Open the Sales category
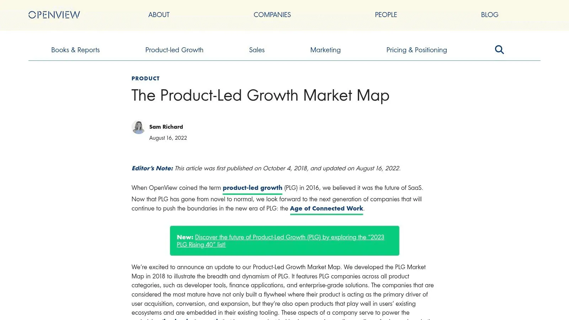 257,50
